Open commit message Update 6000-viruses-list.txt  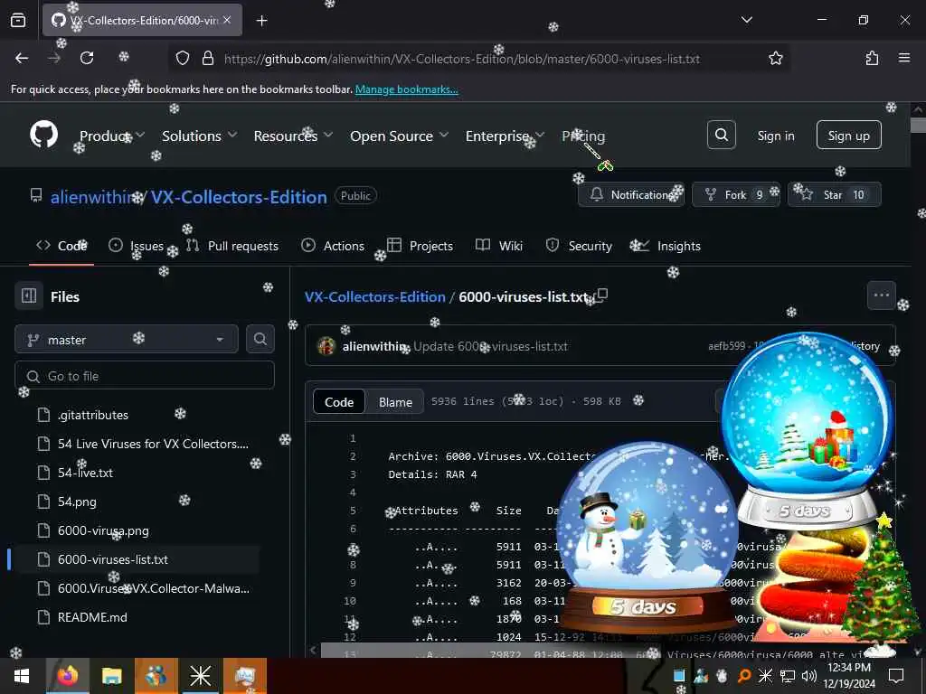(490, 346)
